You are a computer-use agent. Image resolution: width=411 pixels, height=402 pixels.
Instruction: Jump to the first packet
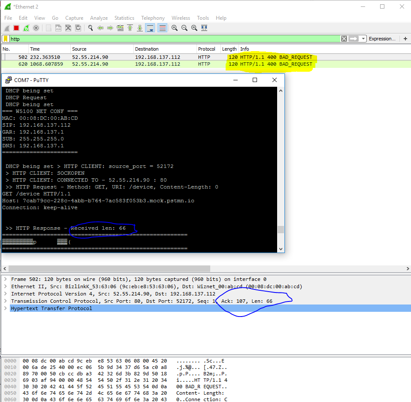coord(130,28)
